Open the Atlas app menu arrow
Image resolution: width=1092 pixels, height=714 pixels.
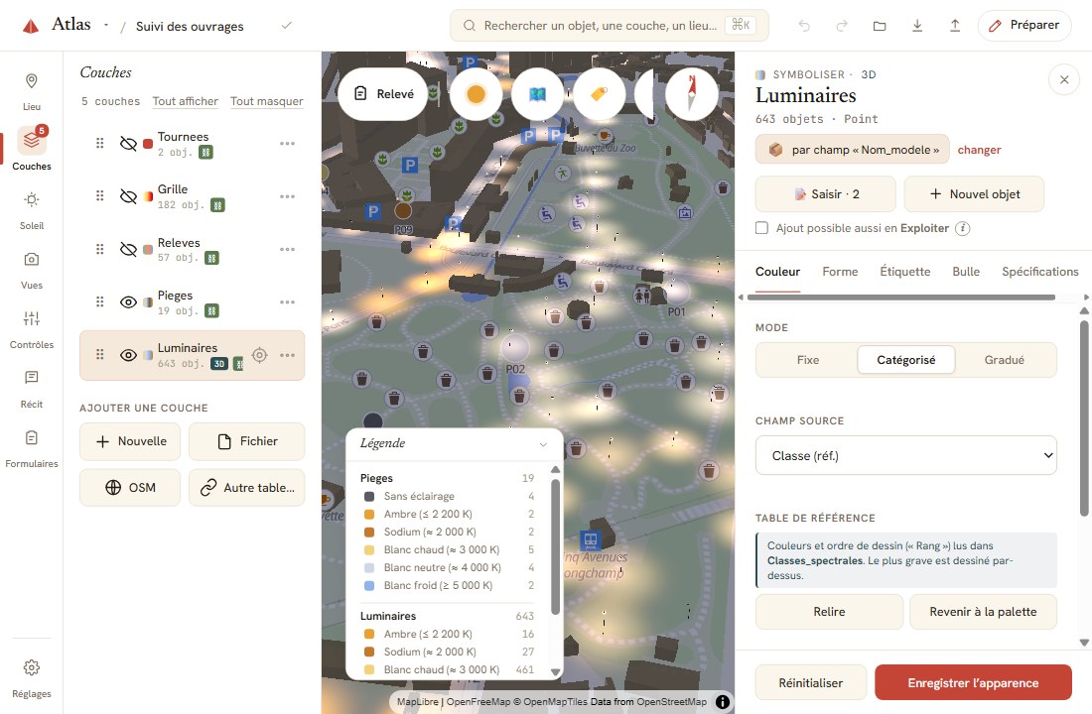tap(106, 25)
